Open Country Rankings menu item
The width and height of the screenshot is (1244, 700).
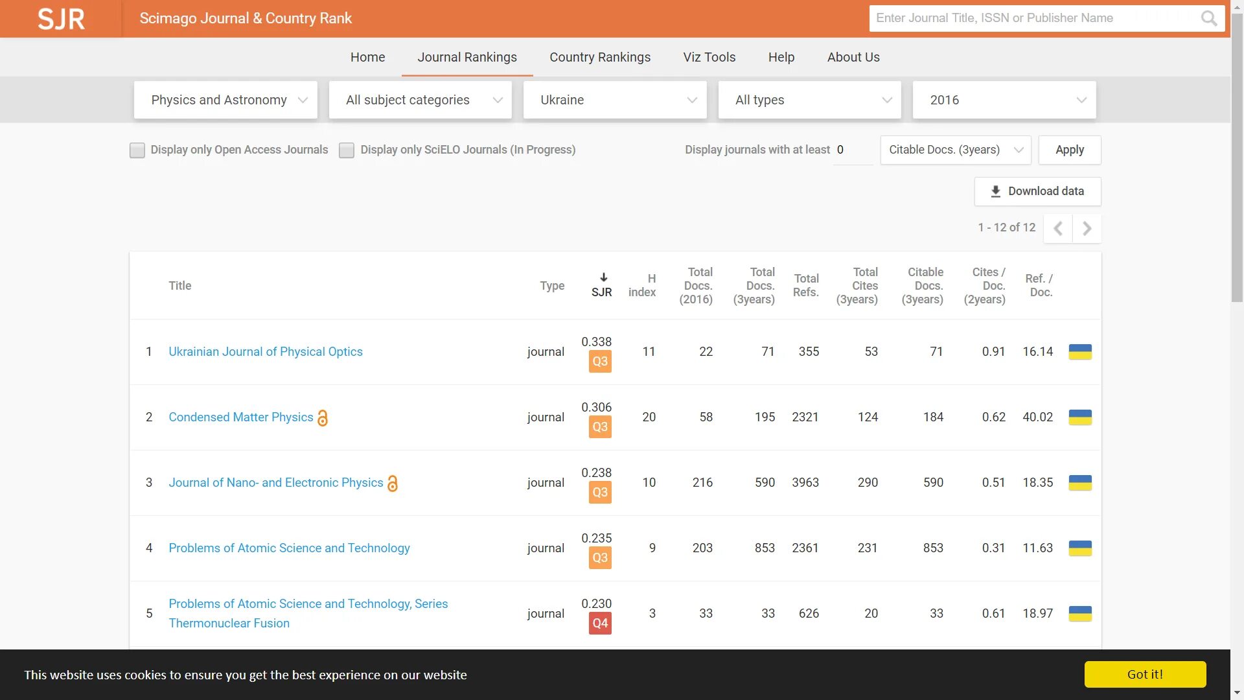tap(600, 57)
